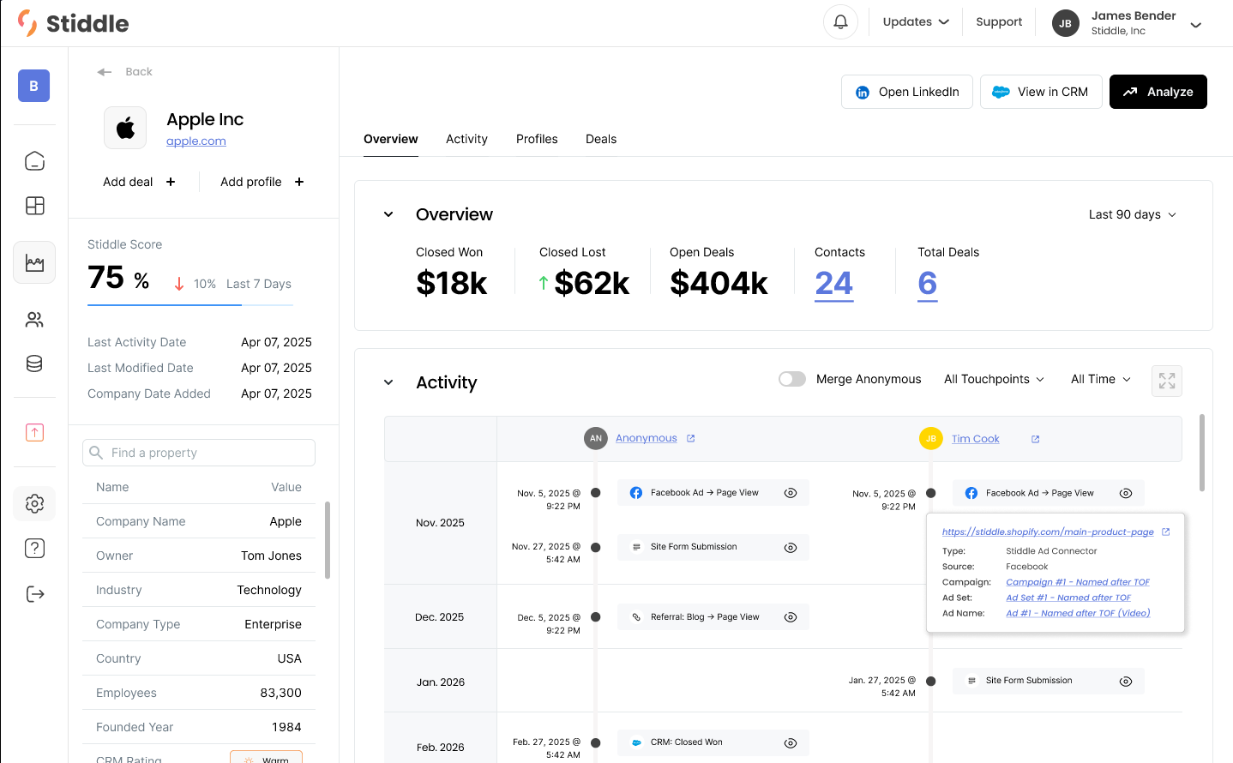Open Ad Set #1 - Named after TOF link

click(1068, 598)
